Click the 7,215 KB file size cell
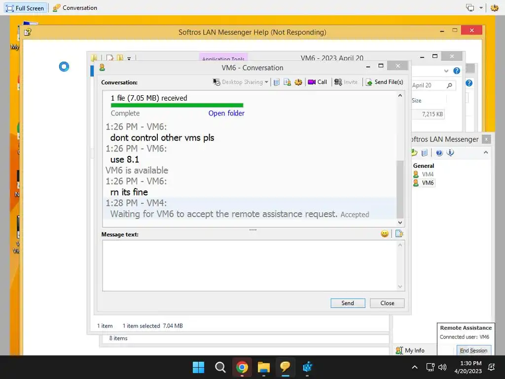505x379 pixels. point(432,114)
